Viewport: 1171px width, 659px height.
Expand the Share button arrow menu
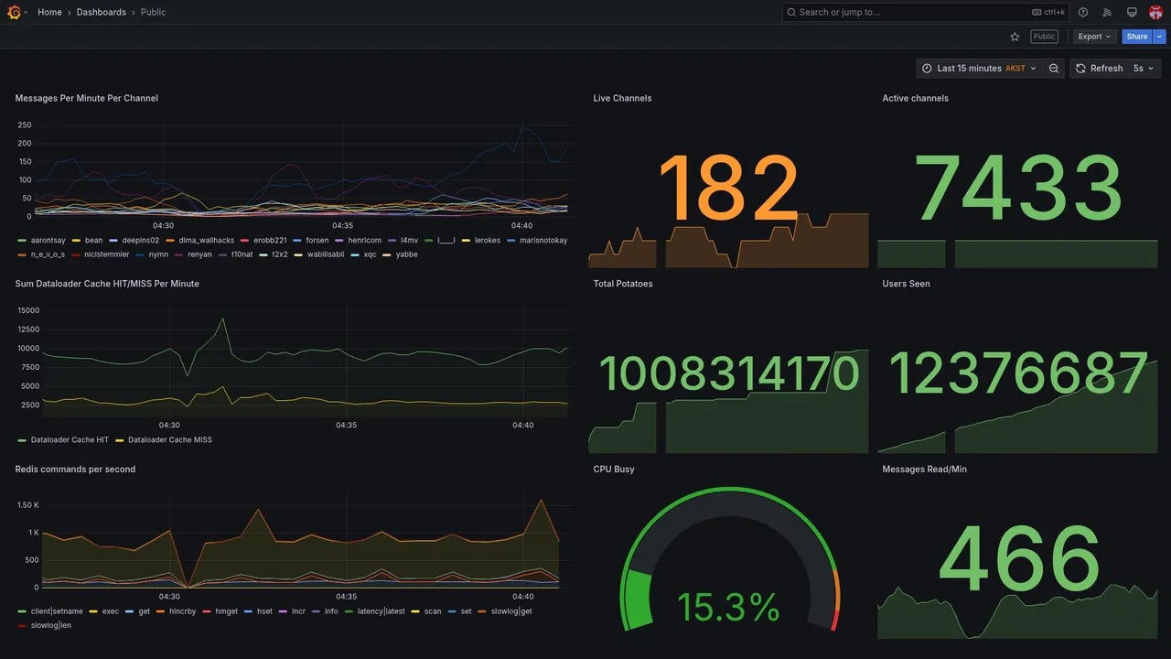[x=1160, y=37]
